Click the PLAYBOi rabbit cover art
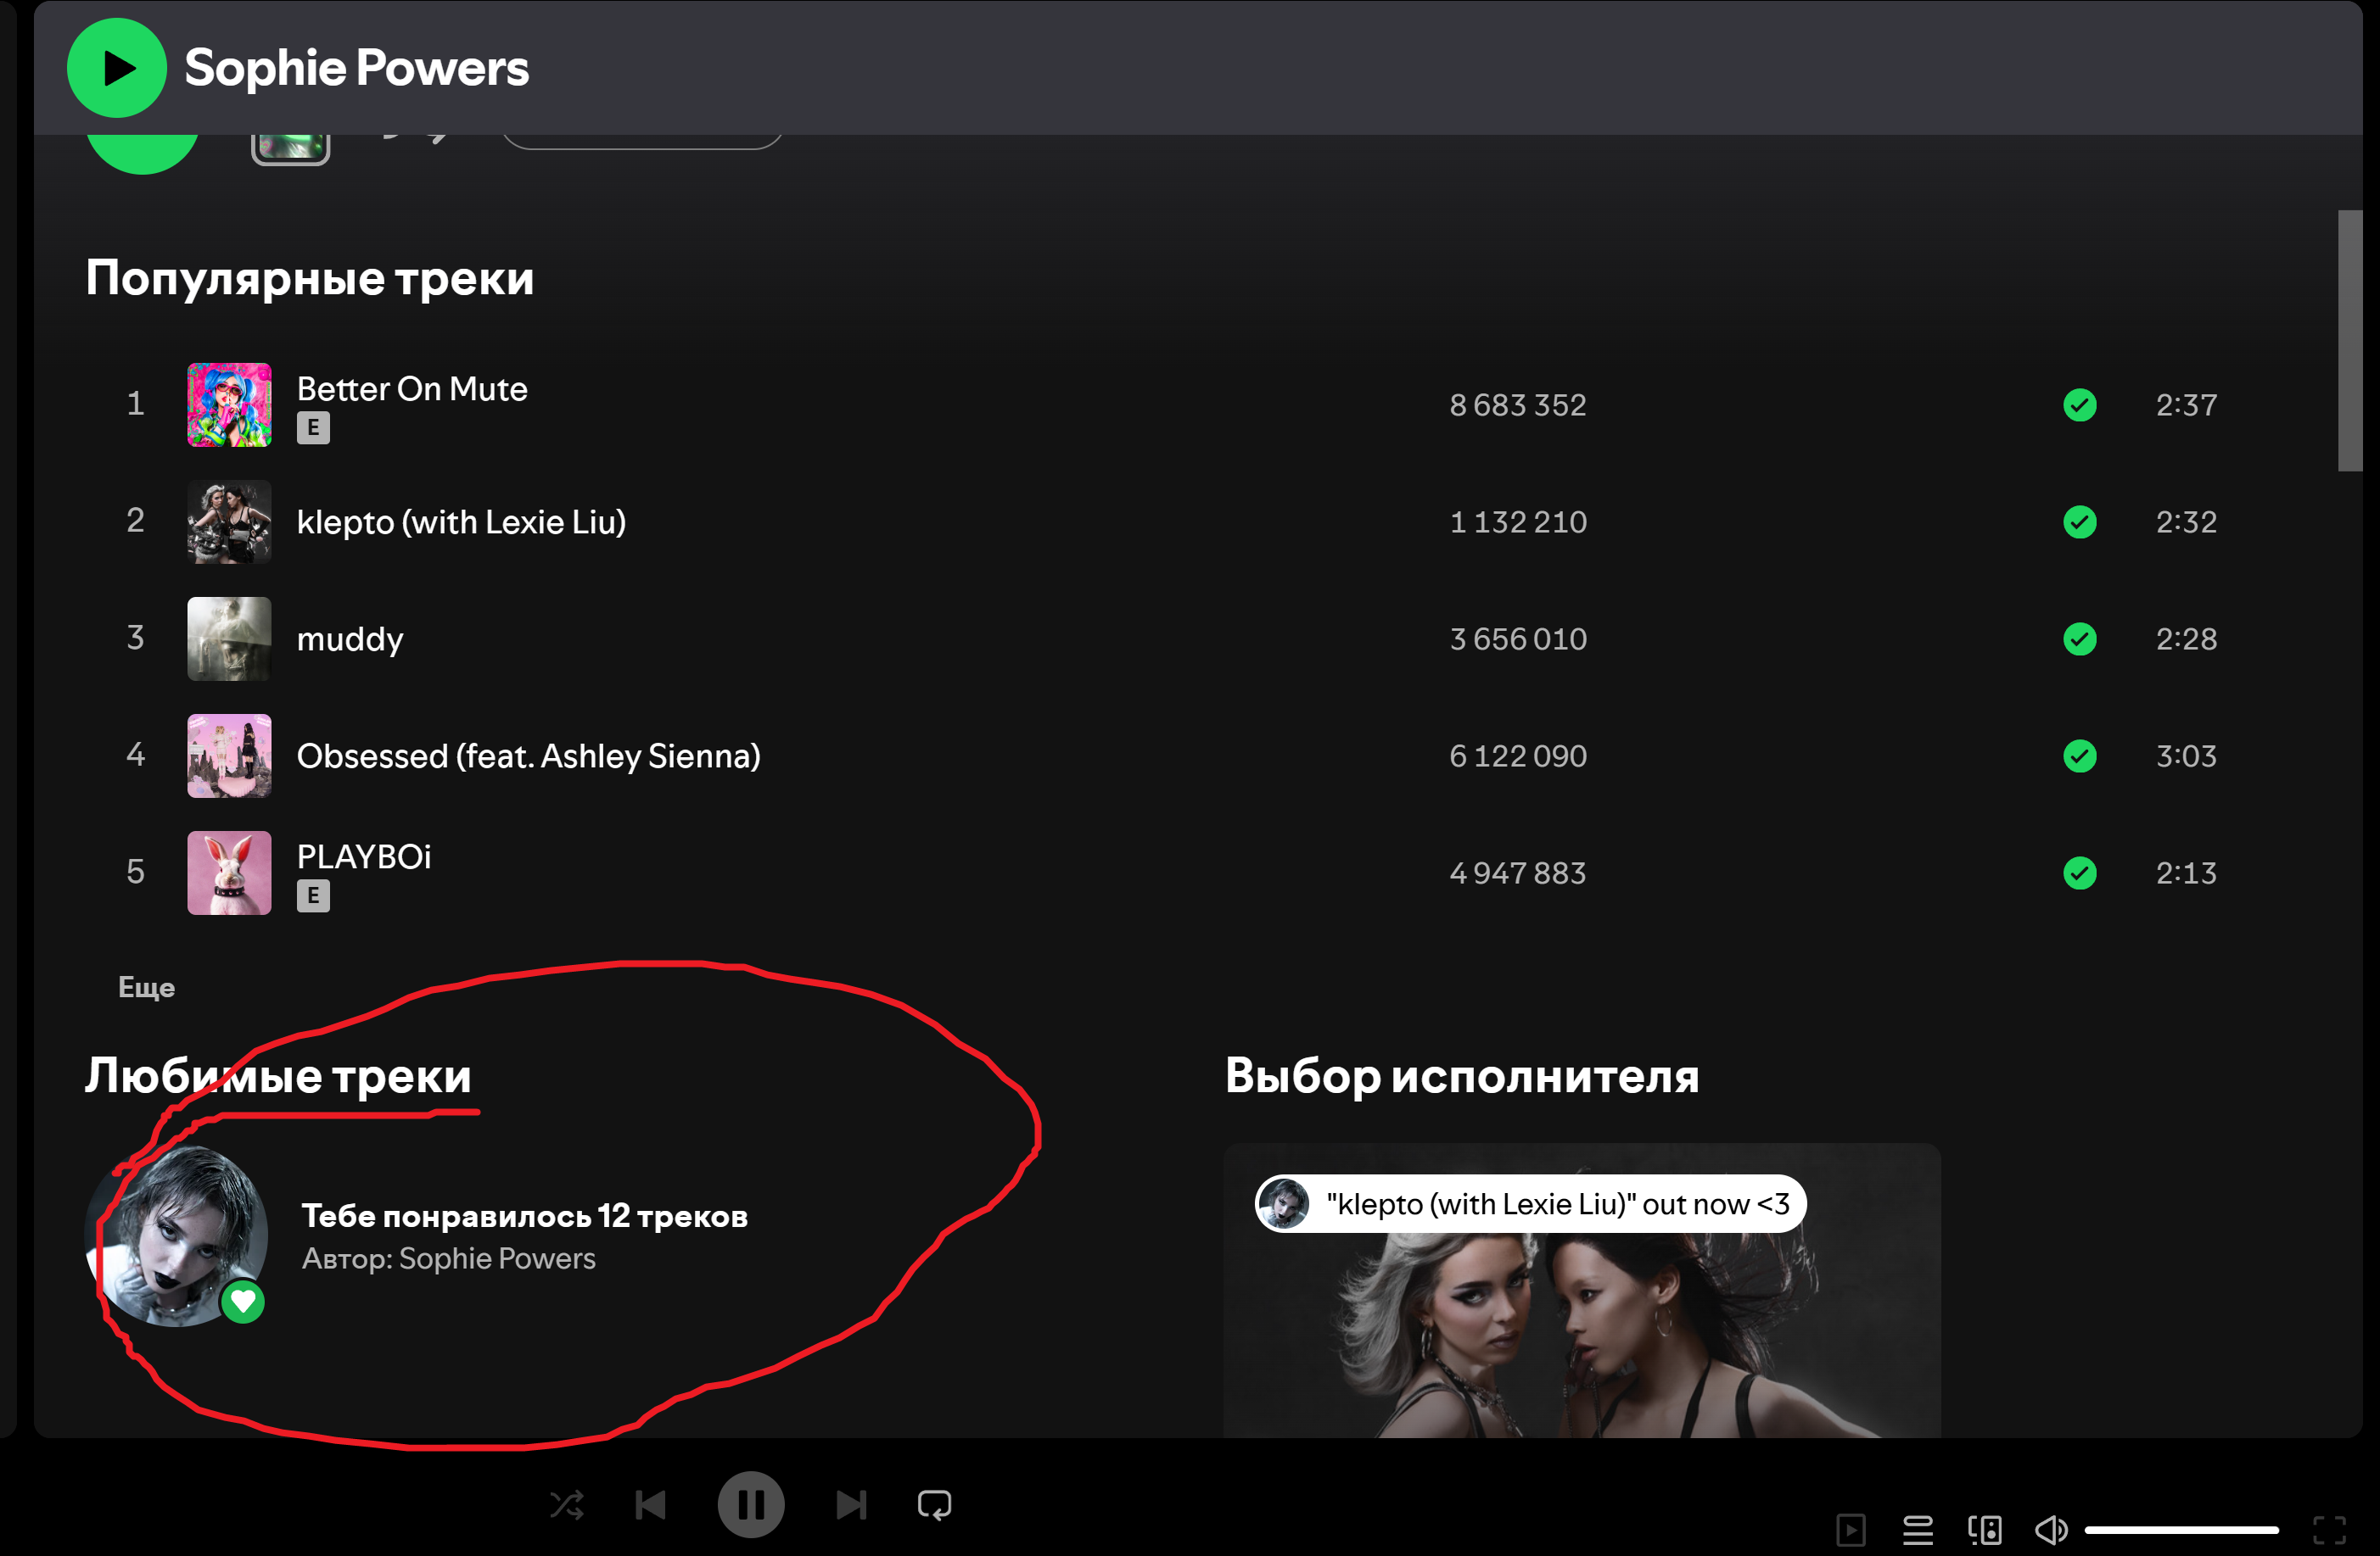Viewport: 2380px width, 1556px height. 229,873
